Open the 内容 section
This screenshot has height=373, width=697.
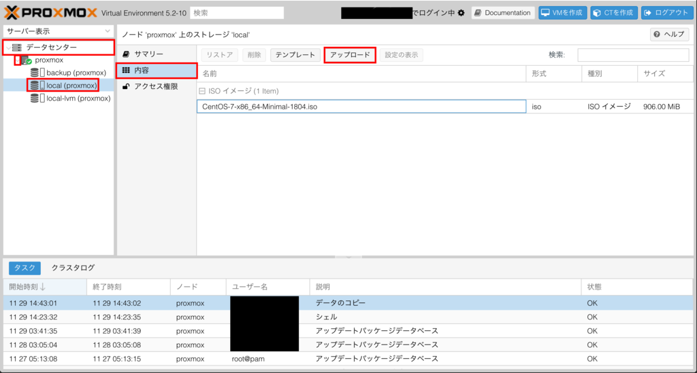[x=157, y=70]
